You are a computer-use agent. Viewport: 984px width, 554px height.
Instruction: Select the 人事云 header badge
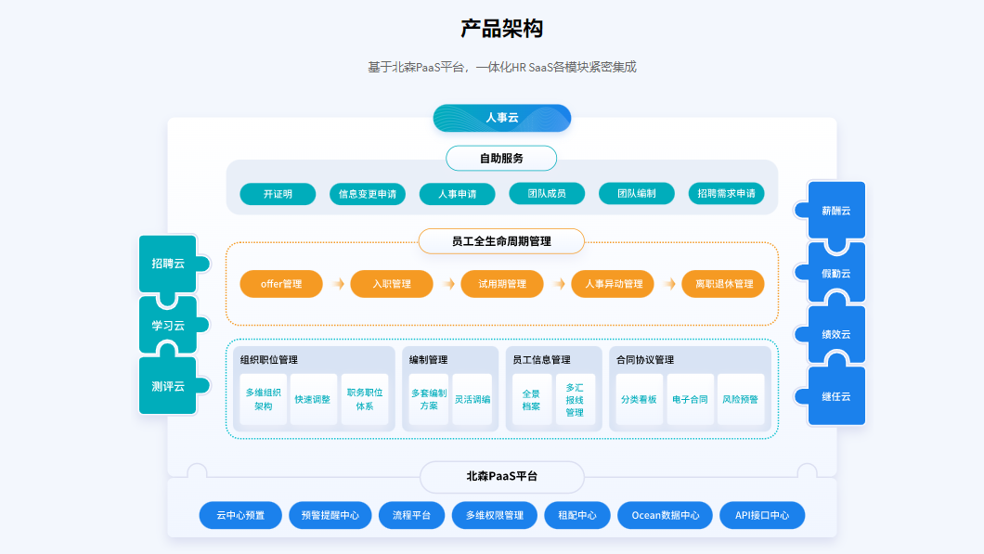tap(501, 118)
